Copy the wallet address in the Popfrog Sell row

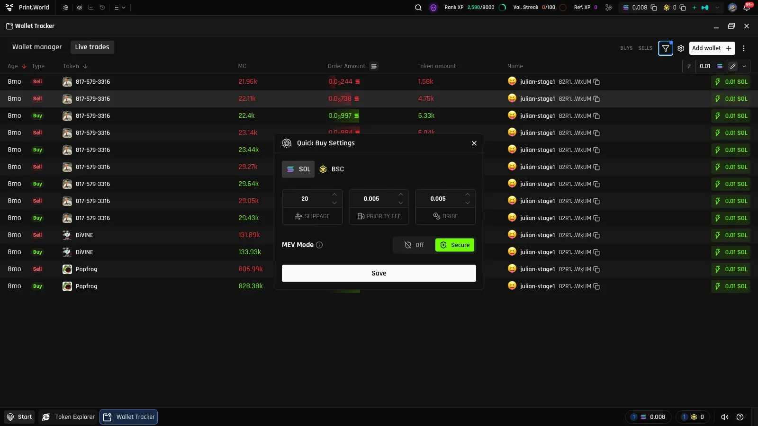(x=597, y=269)
